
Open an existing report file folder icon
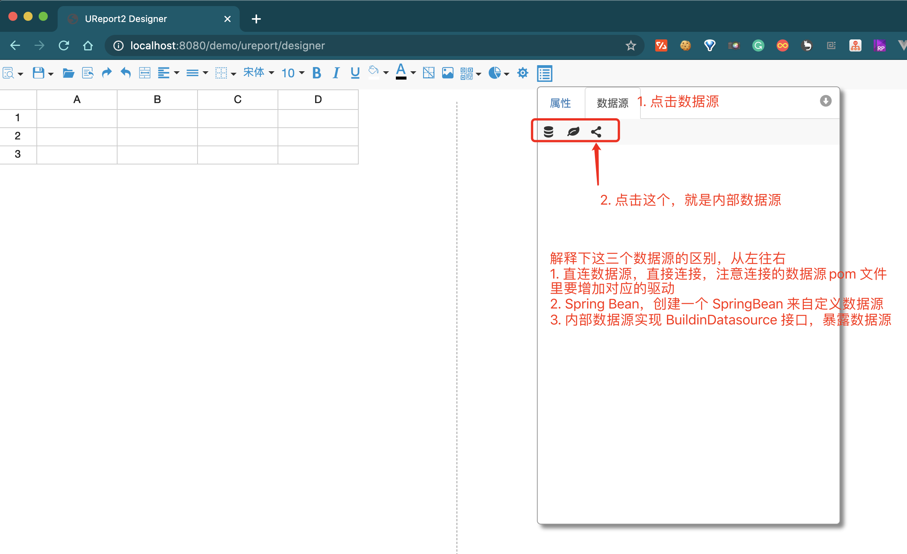point(68,73)
